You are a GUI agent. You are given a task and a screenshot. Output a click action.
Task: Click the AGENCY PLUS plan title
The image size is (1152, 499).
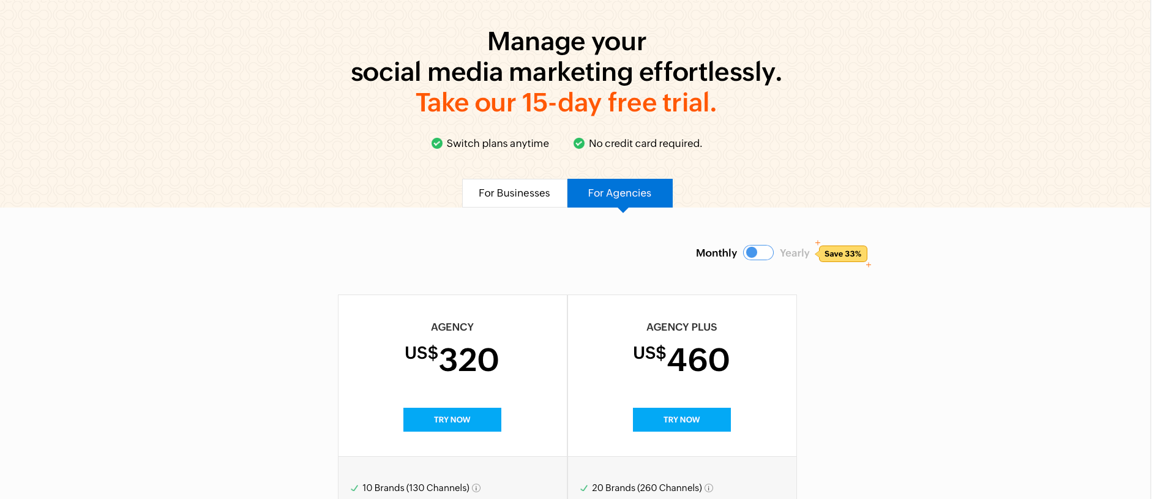[x=682, y=327]
